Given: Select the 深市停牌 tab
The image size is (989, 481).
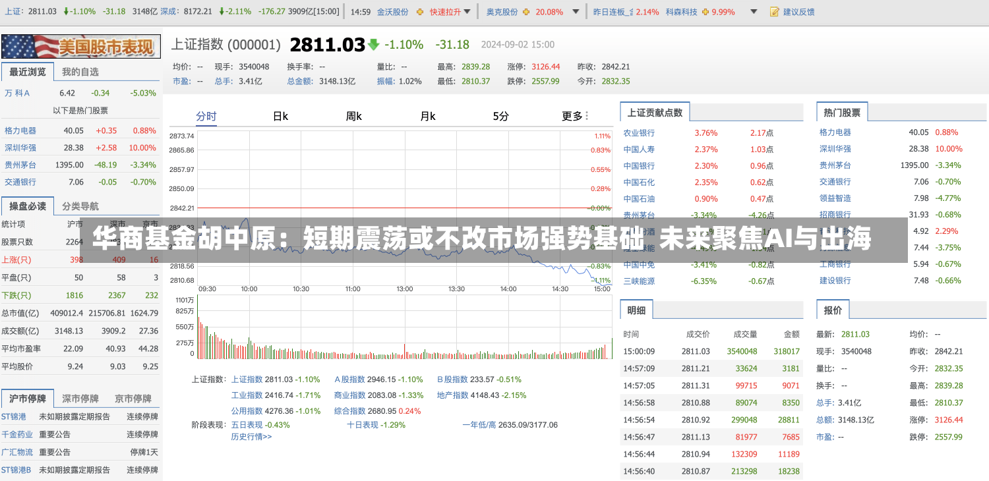Looking at the screenshot, I should point(80,399).
